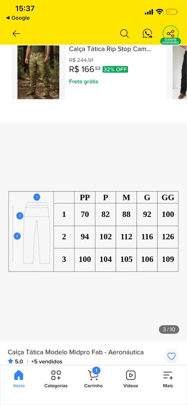Open the WhatsApp chat icon
Screen dimensions: 187x405
[147, 34]
